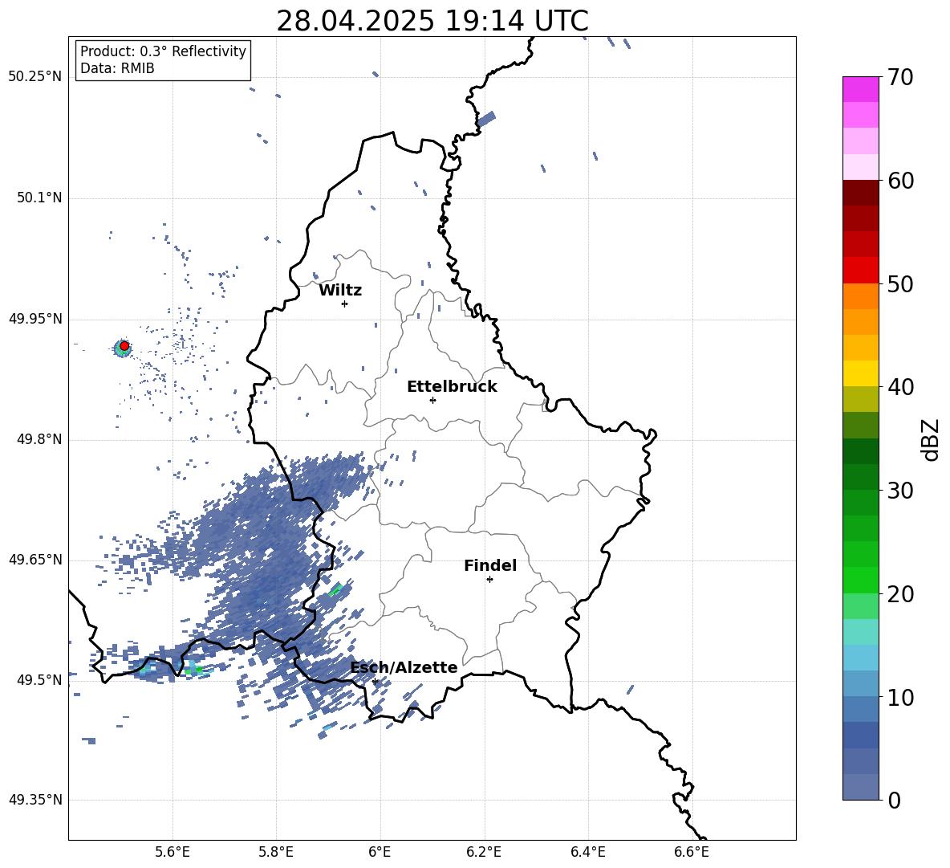Click the Wiltz city label

340,291
